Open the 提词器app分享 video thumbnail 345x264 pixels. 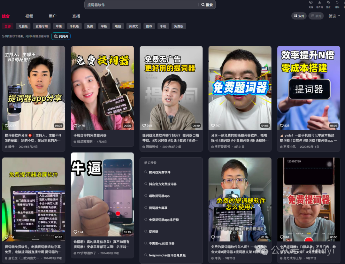click(x=34, y=88)
